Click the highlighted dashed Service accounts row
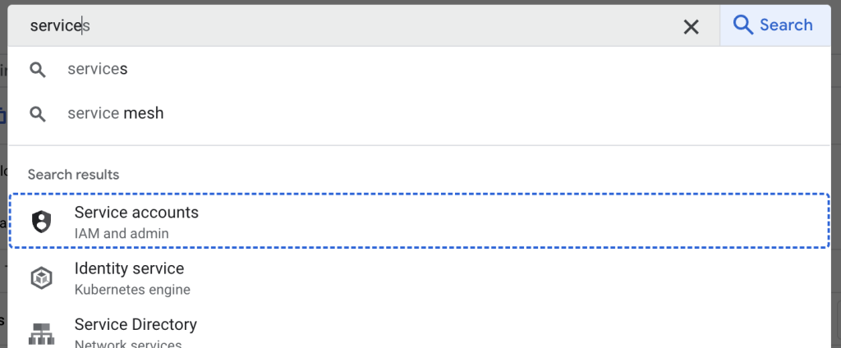The width and height of the screenshot is (841, 348). pos(420,221)
